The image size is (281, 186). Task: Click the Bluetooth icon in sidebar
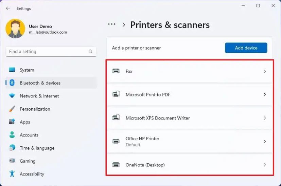coord(12,83)
